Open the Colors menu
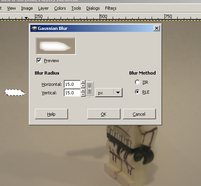 (60, 8)
